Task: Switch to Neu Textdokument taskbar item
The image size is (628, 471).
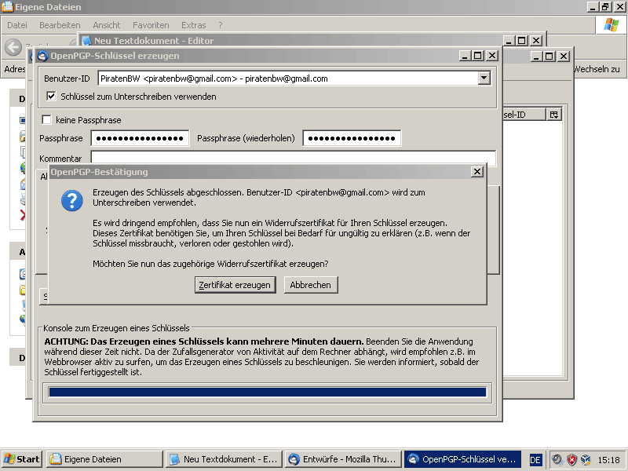Action: tap(224, 459)
